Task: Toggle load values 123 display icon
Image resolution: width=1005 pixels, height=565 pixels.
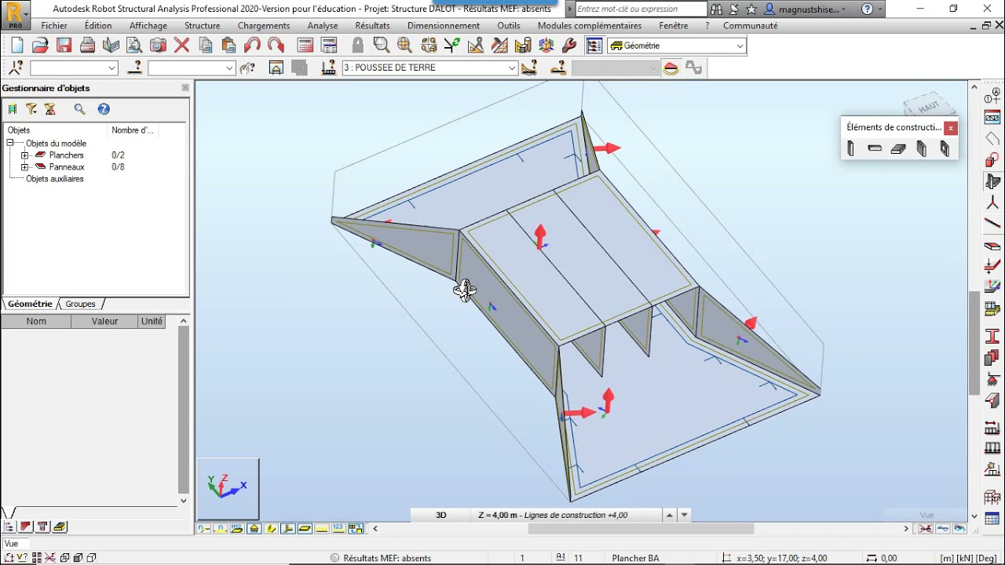Action: point(338,528)
